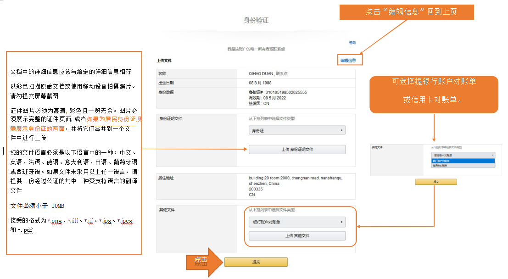The image size is (508, 279).
Task: Submit the form via the bottom 提交 button
Action: coord(256,262)
